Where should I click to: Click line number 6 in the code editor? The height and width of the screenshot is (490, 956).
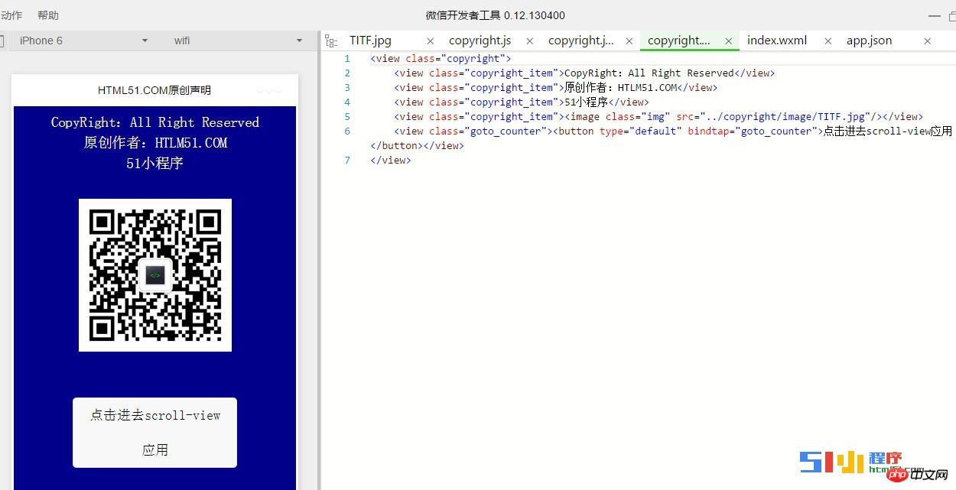[x=347, y=131]
